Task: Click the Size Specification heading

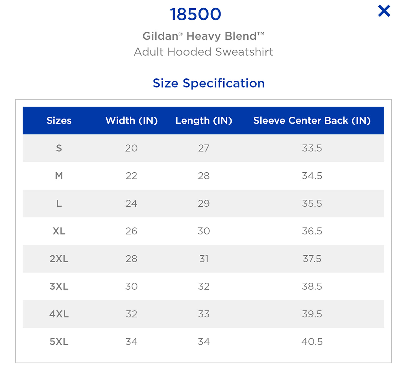Action: point(209,83)
